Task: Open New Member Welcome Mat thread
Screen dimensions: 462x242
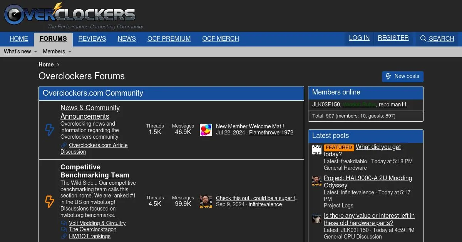Action: pyautogui.click(x=250, y=126)
